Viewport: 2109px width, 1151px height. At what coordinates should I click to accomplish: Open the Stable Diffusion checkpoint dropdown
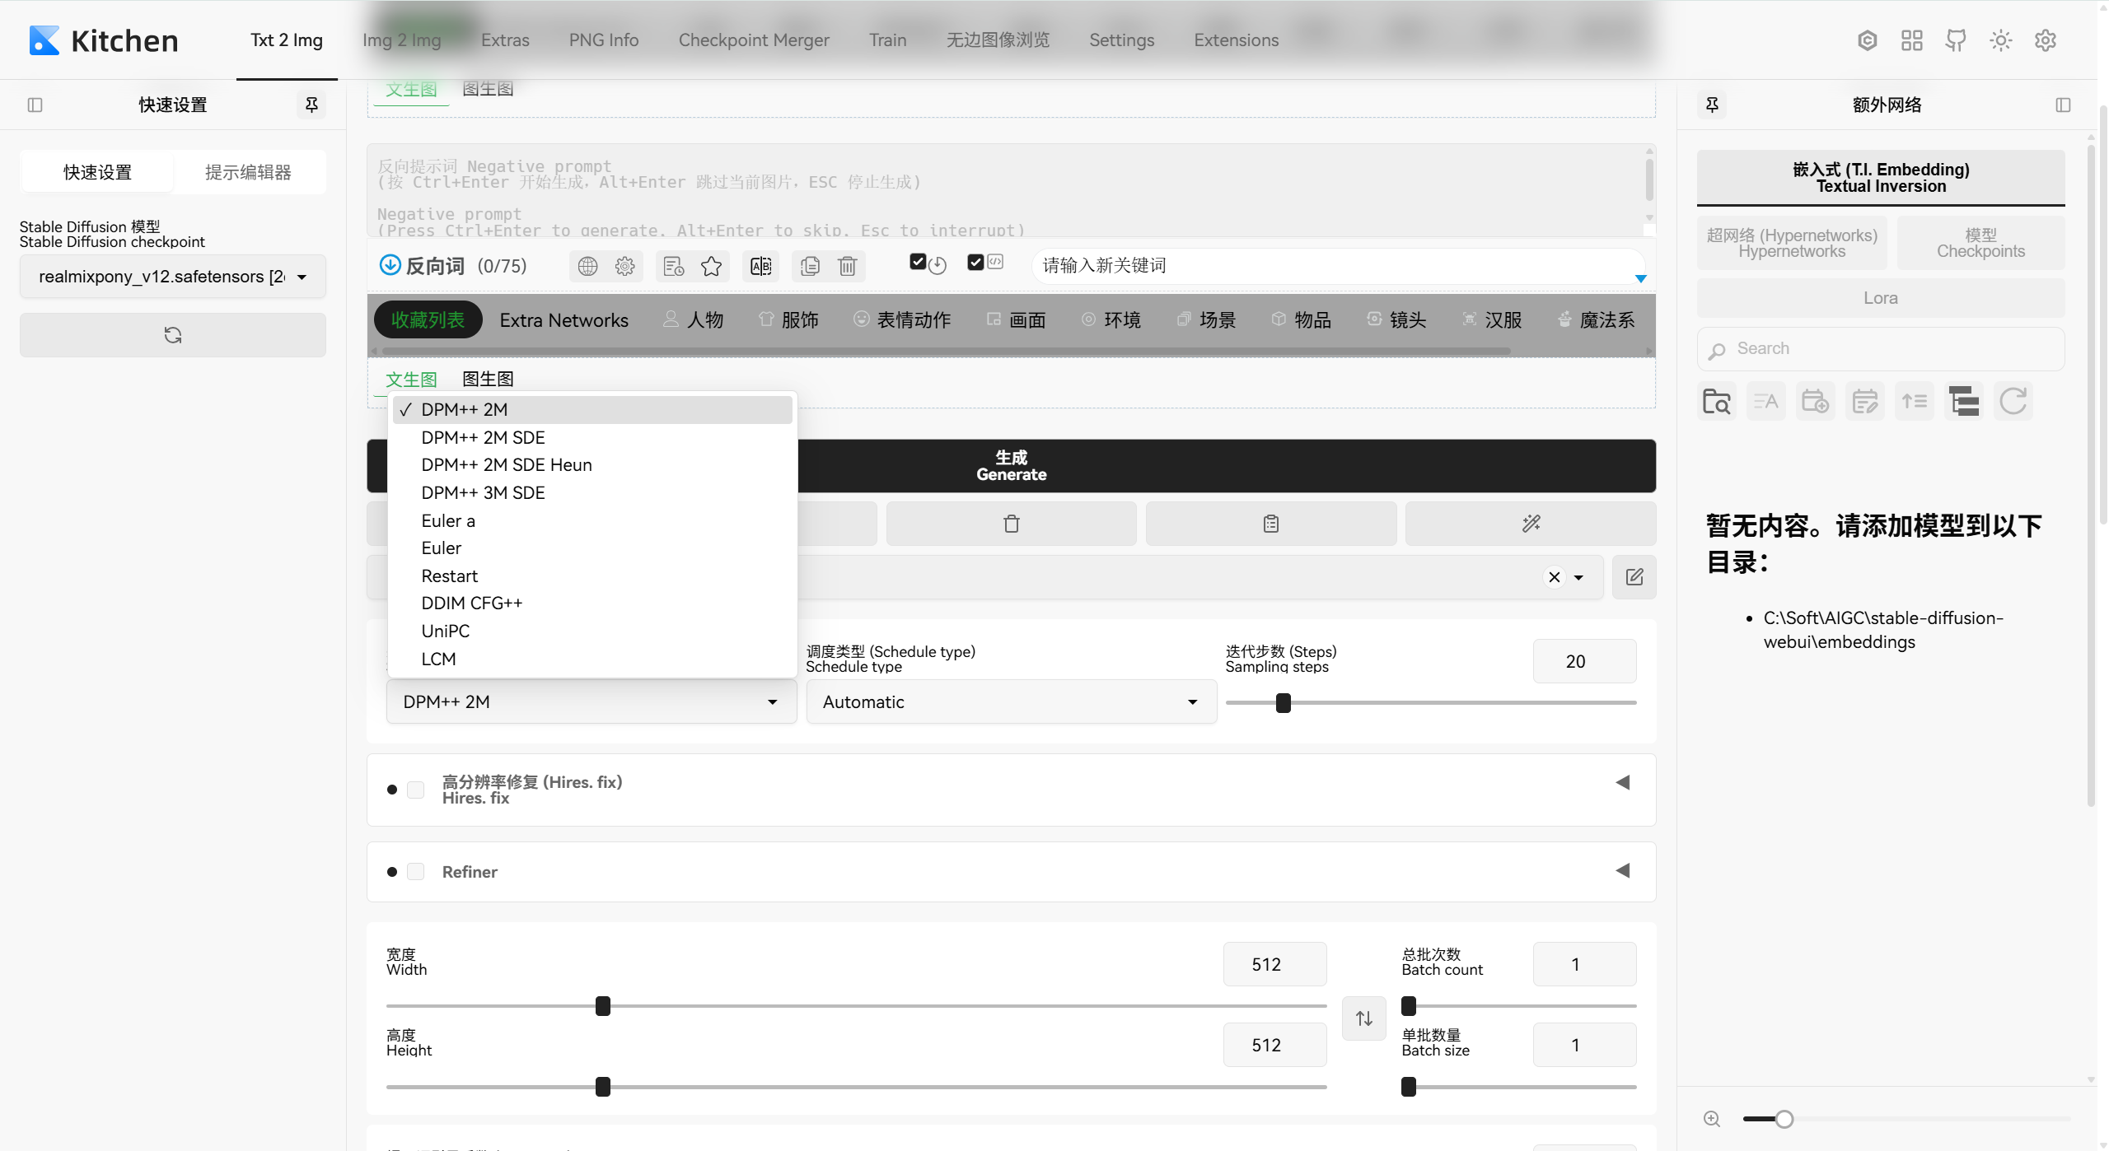pyautogui.click(x=173, y=277)
